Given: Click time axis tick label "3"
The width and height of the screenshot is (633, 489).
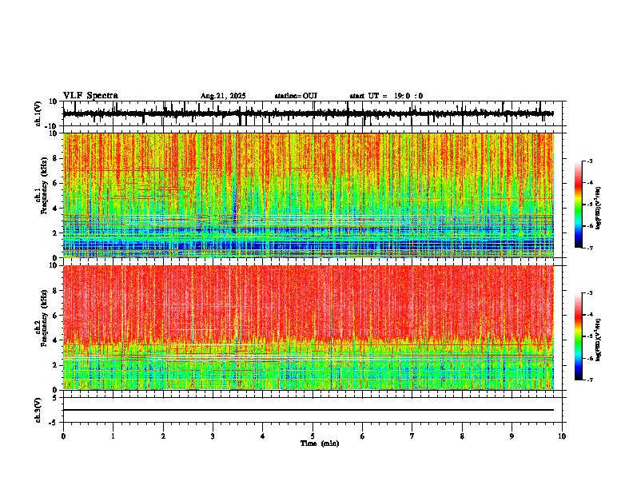Looking at the screenshot, I should click(213, 435).
